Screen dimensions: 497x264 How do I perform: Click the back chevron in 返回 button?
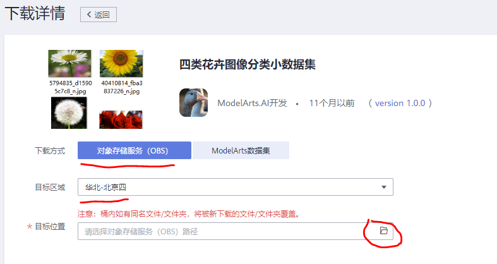(x=89, y=15)
